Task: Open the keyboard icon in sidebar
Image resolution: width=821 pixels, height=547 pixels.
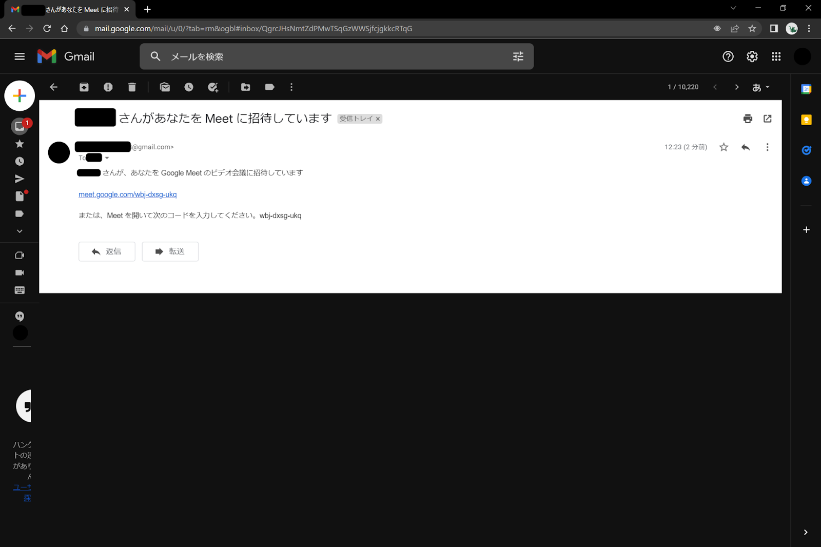Action: tap(19, 290)
